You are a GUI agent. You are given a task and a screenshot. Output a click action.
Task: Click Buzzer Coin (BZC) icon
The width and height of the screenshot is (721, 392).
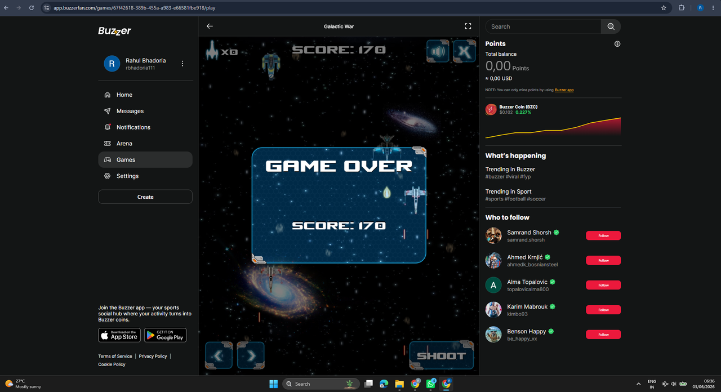491,110
